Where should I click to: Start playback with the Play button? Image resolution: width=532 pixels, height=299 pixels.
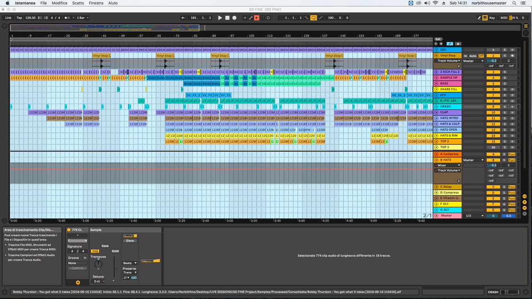pyautogui.click(x=220, y=18)
